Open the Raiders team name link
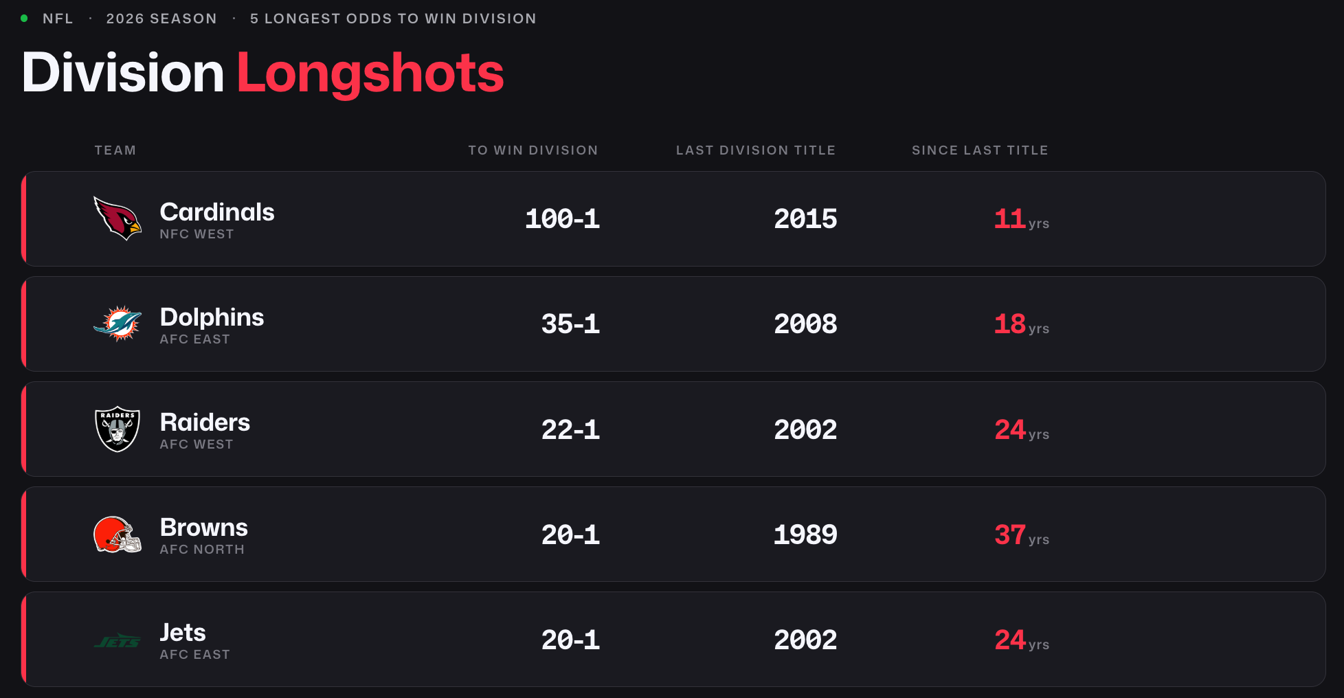This screenshot has width=1344, height=698. 205,423
